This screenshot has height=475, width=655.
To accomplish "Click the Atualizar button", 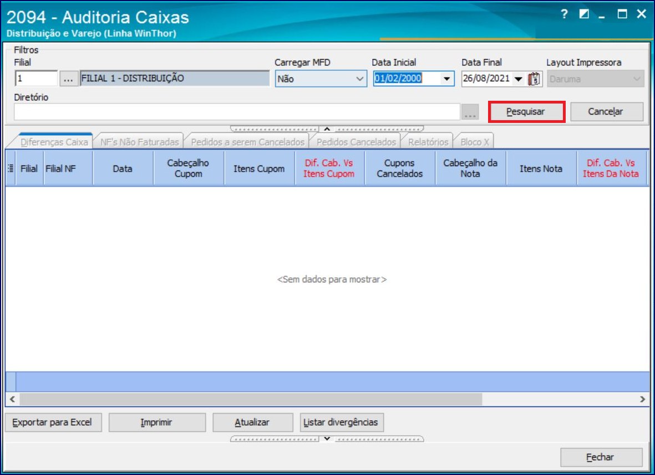I will [253, 422].
